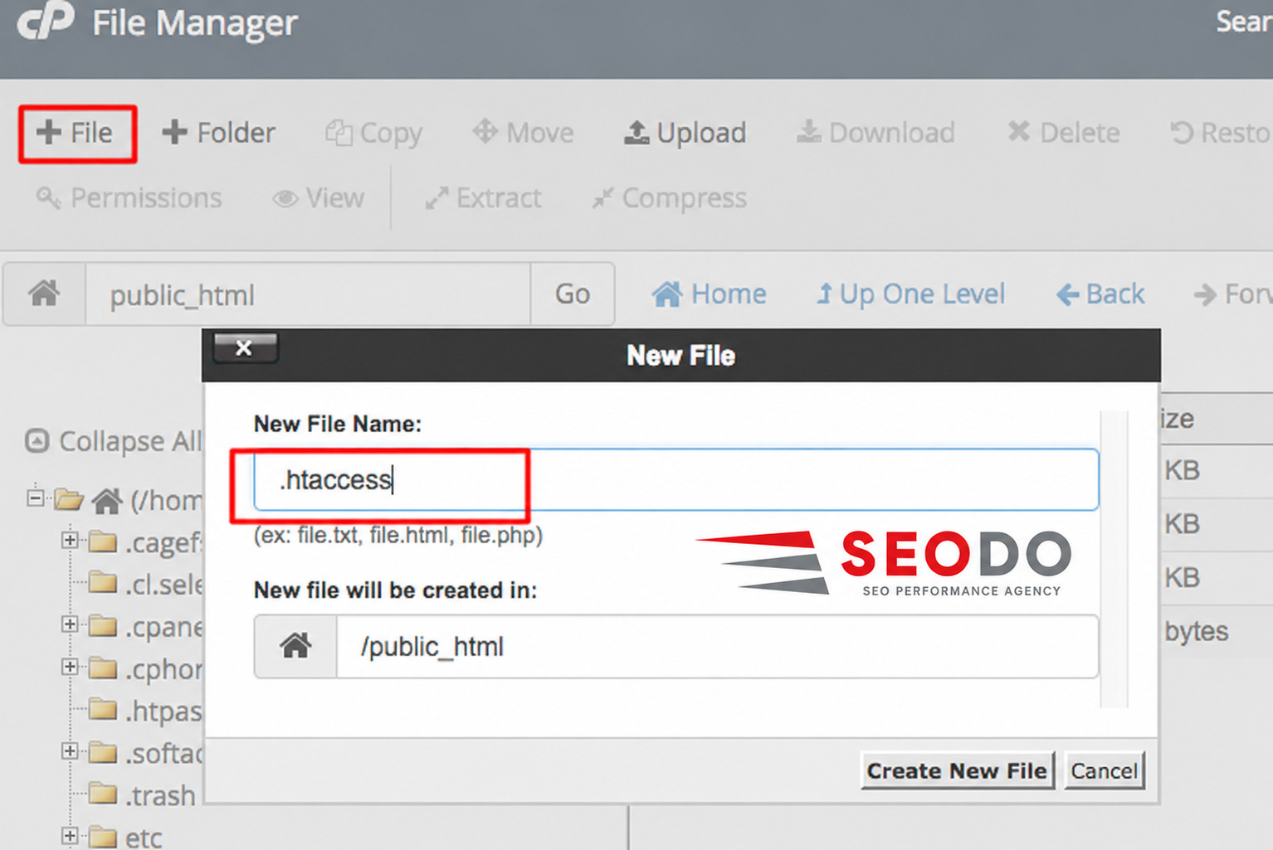1273x850 pixels.
Task: Click Create New File button
Action: (x=958, y=771)
